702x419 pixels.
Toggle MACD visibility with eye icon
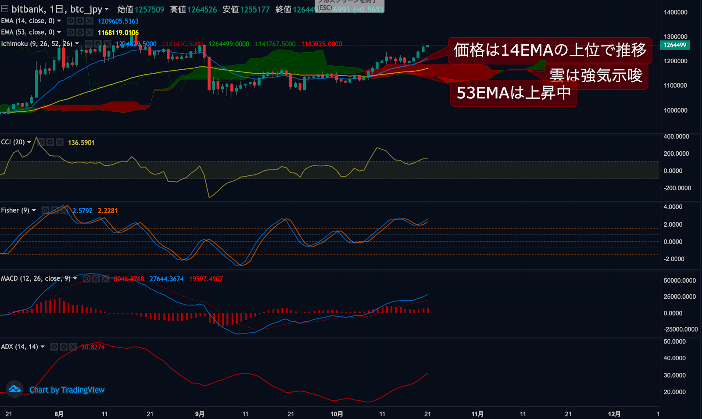point(86,279)
